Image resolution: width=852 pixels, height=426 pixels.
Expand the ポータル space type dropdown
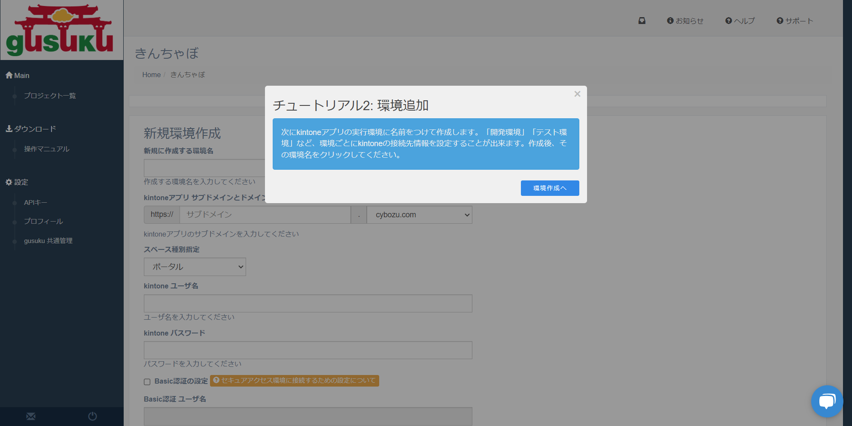[x=195, y=267]
